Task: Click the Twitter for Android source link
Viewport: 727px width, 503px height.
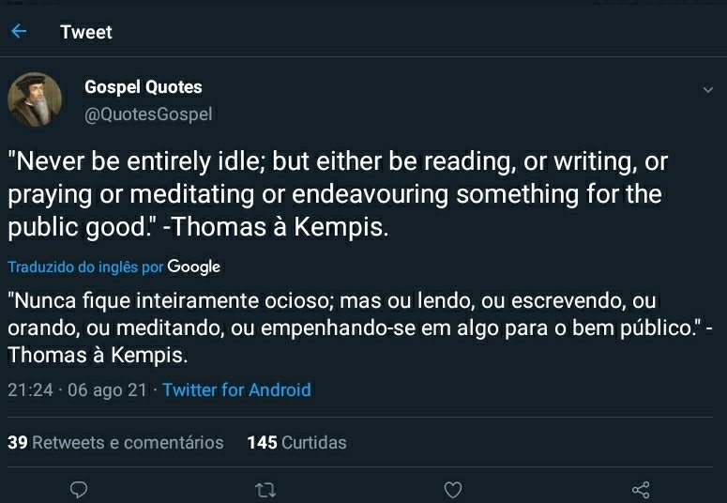Action: (x=236, y=389)
